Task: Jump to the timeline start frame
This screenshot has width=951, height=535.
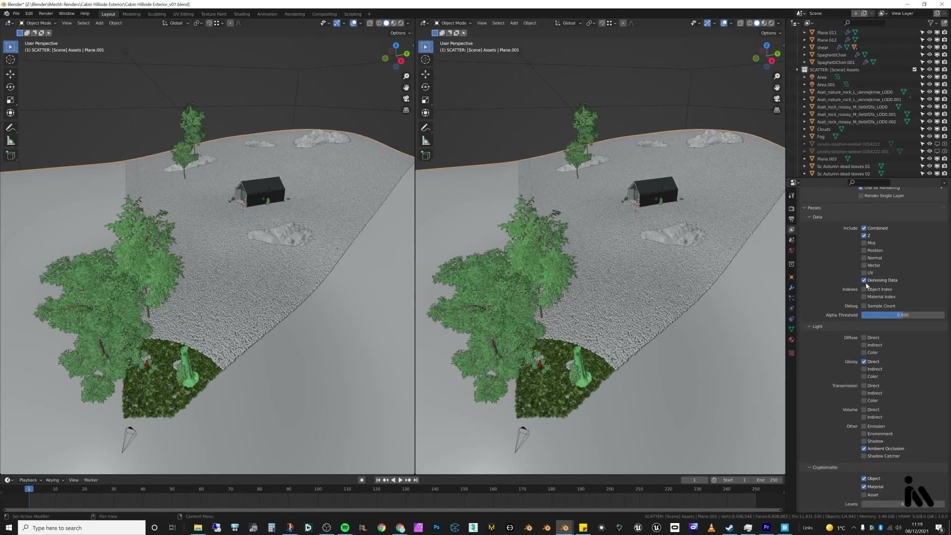Action: [378, 480]
